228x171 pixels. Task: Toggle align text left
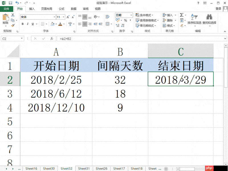[80, 24]
